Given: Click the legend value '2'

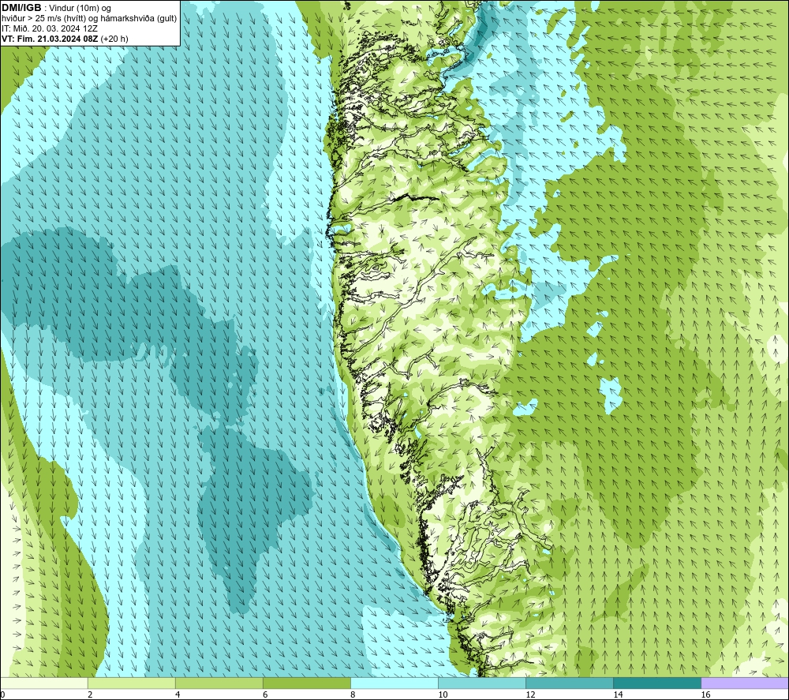Looking at the screenshot, I should [90, 694].
